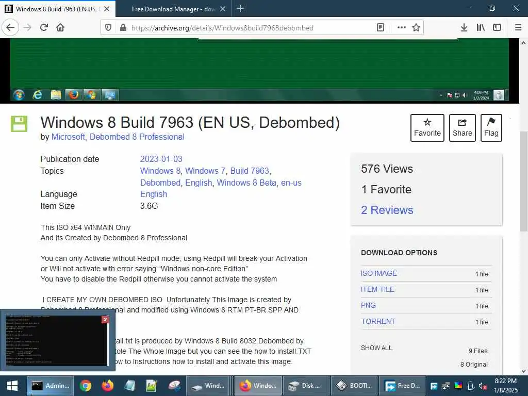Open the Windows Start menu
The width and height of the screenshot is (528, 396).
click(12, 386)
